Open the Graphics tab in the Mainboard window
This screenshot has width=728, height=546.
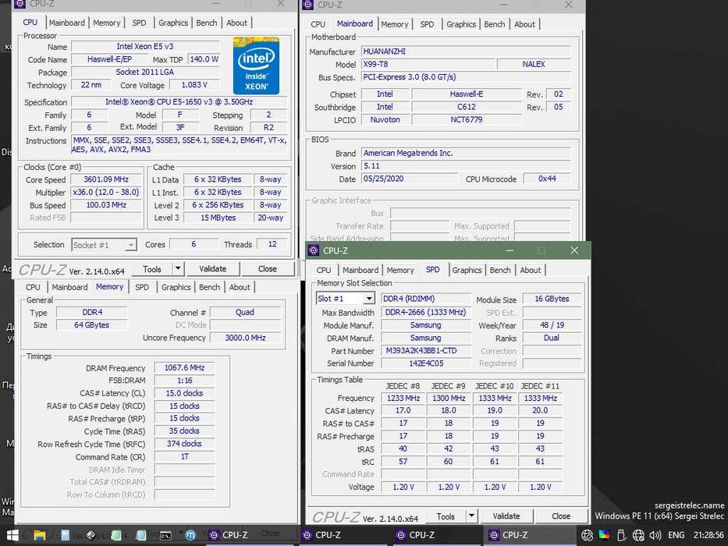[461, 24]
